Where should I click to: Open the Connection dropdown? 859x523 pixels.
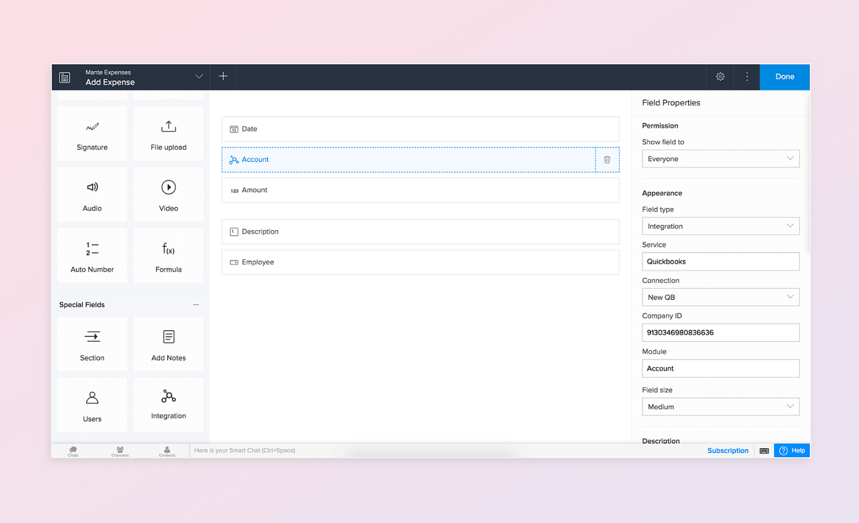(720, 297)
